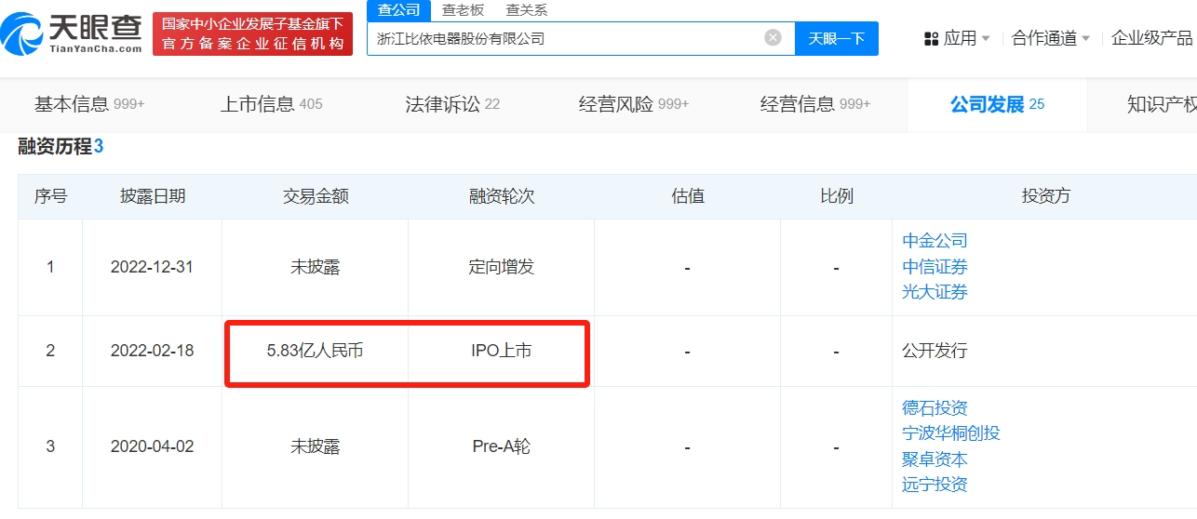This screenshot has width=1197, height=519.
Task: Open the 经营风险 tab
Action: [x=633, y=104]
